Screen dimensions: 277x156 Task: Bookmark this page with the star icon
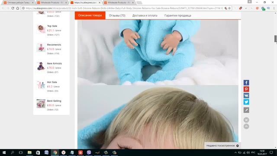tap(229, 8)
